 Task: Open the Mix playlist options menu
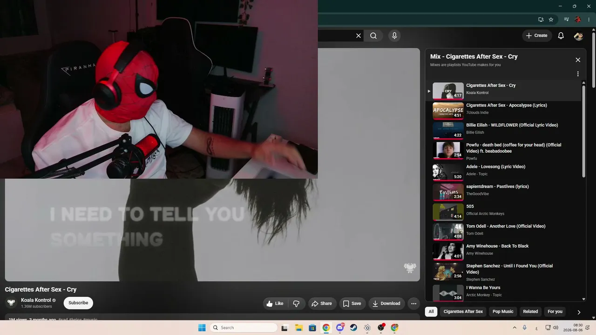coord(578,74)
